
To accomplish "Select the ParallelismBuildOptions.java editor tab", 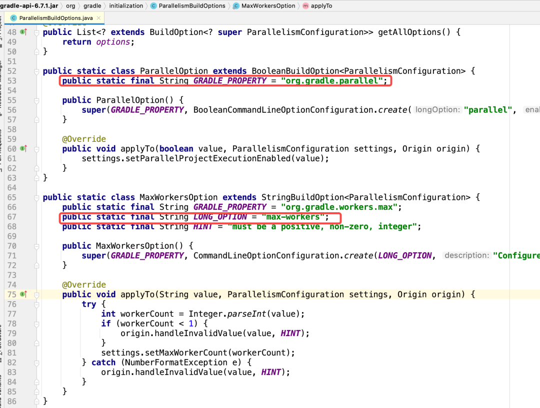I will (55, 18).
